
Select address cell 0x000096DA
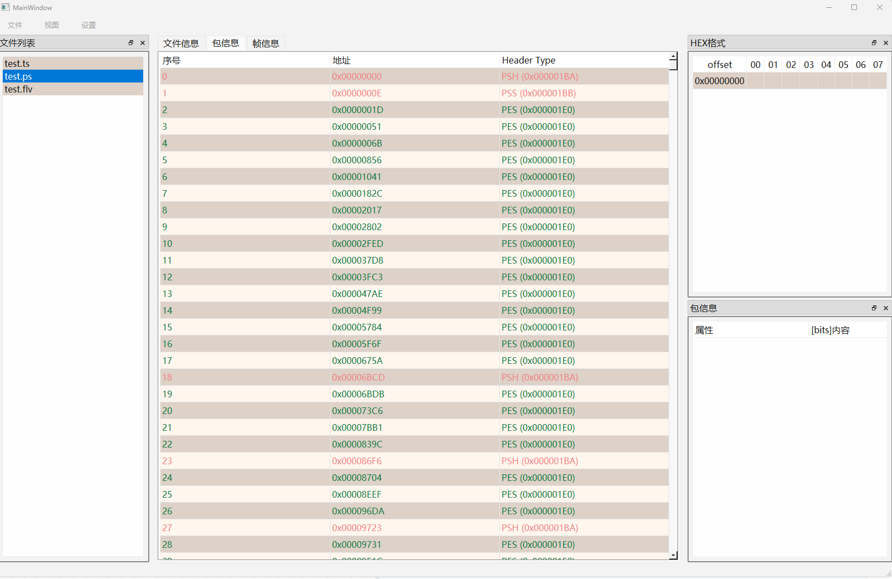click(x=415, y=511)
